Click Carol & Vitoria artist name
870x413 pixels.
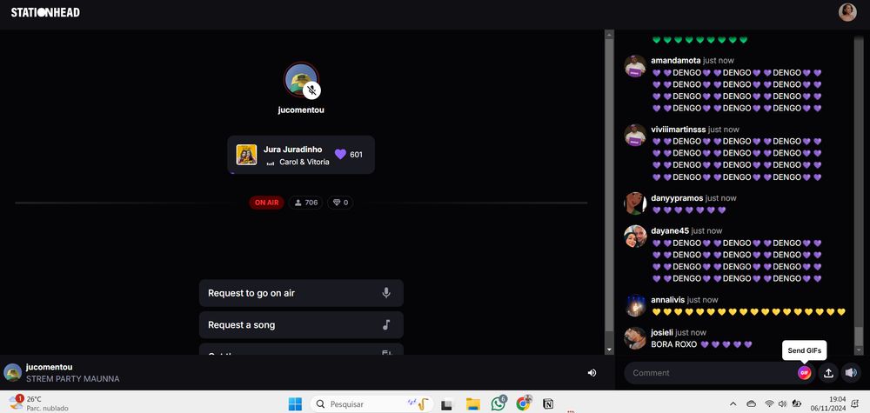pyautogui.click(x=304, y=162)
